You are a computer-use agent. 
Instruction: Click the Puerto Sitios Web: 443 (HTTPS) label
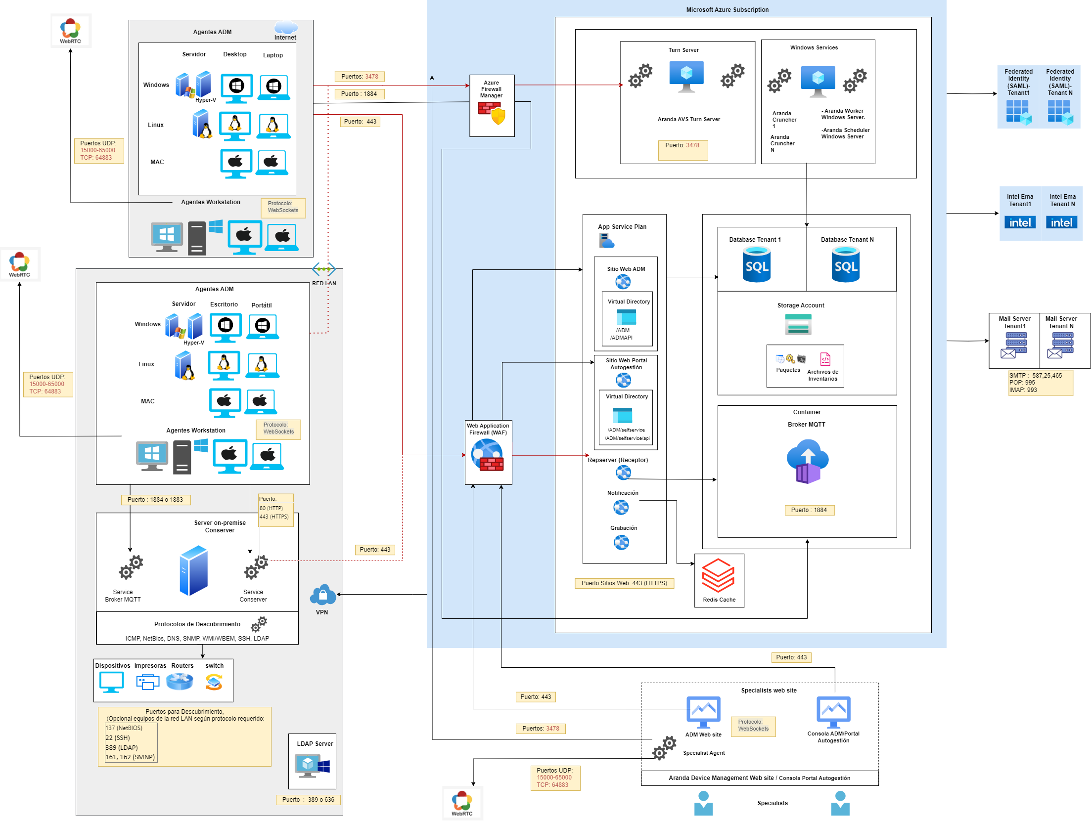pyautogui.click(x=624, y=583)
